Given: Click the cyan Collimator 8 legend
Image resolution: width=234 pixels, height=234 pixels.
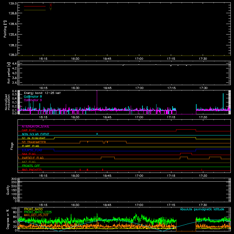Looking at the screenshot, I should point(33,97).
